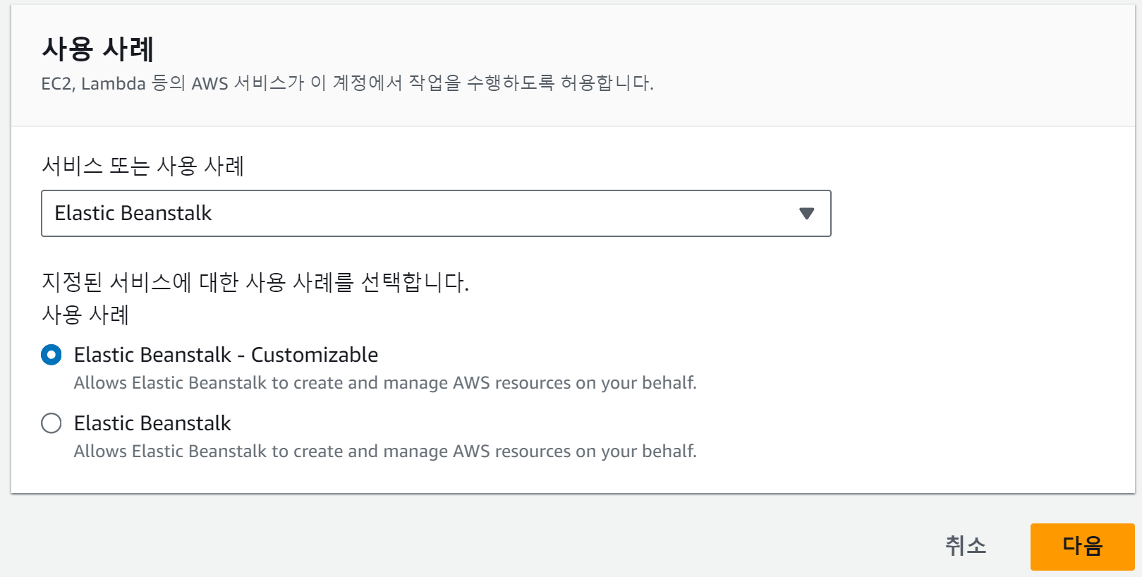Click the bold '사용 사례' panel heading

(97, 49)
